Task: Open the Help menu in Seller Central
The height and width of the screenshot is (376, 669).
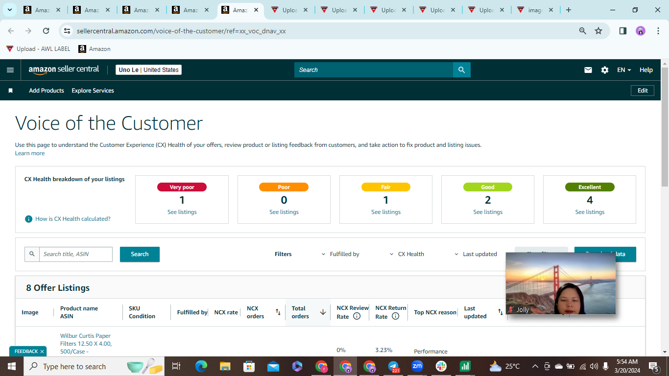Action: point(646,70)
